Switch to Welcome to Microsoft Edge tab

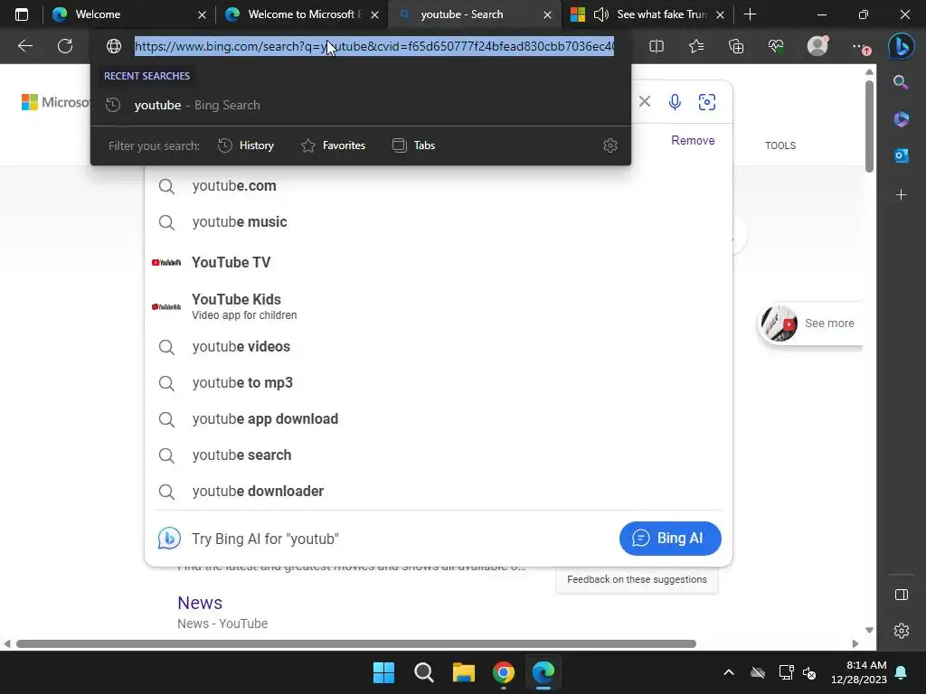tap(302, 14)
